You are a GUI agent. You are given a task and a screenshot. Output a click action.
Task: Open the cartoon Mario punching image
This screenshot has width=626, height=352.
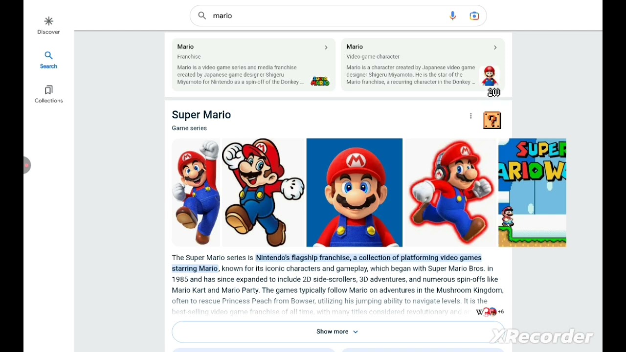264,193
